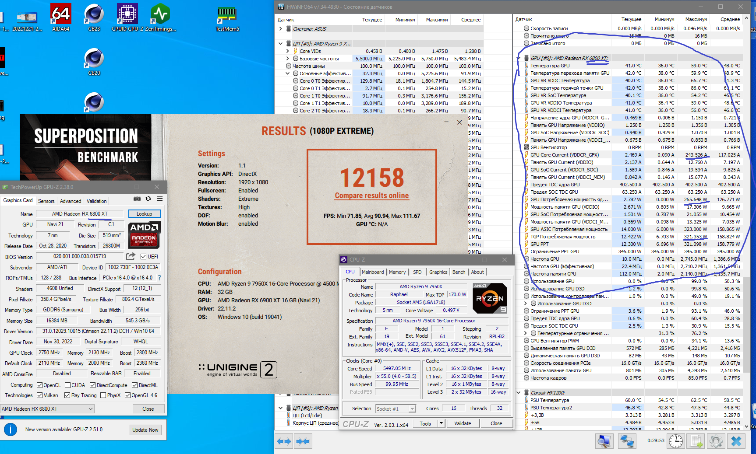Open the Mainboard tab in CPU-Z
Image resolution: width=756 pixels, height=454 pixels.
(373, 272)
